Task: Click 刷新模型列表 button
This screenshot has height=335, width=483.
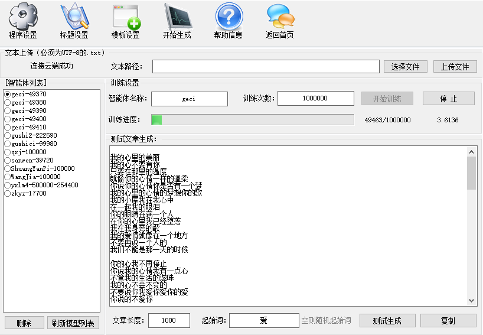Action: tap(73, 323)
